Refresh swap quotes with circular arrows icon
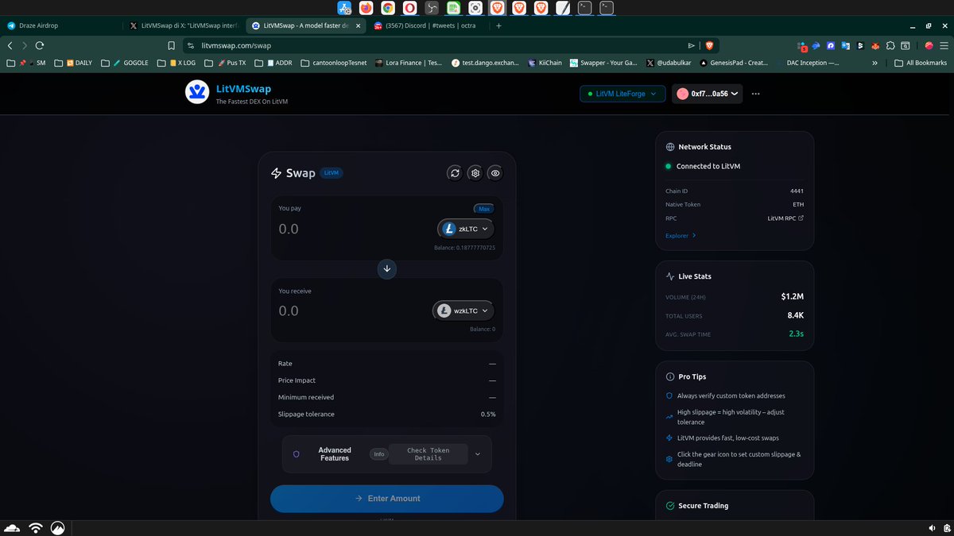The height and width of the screenshot is (536, 954). pos(455,172)
